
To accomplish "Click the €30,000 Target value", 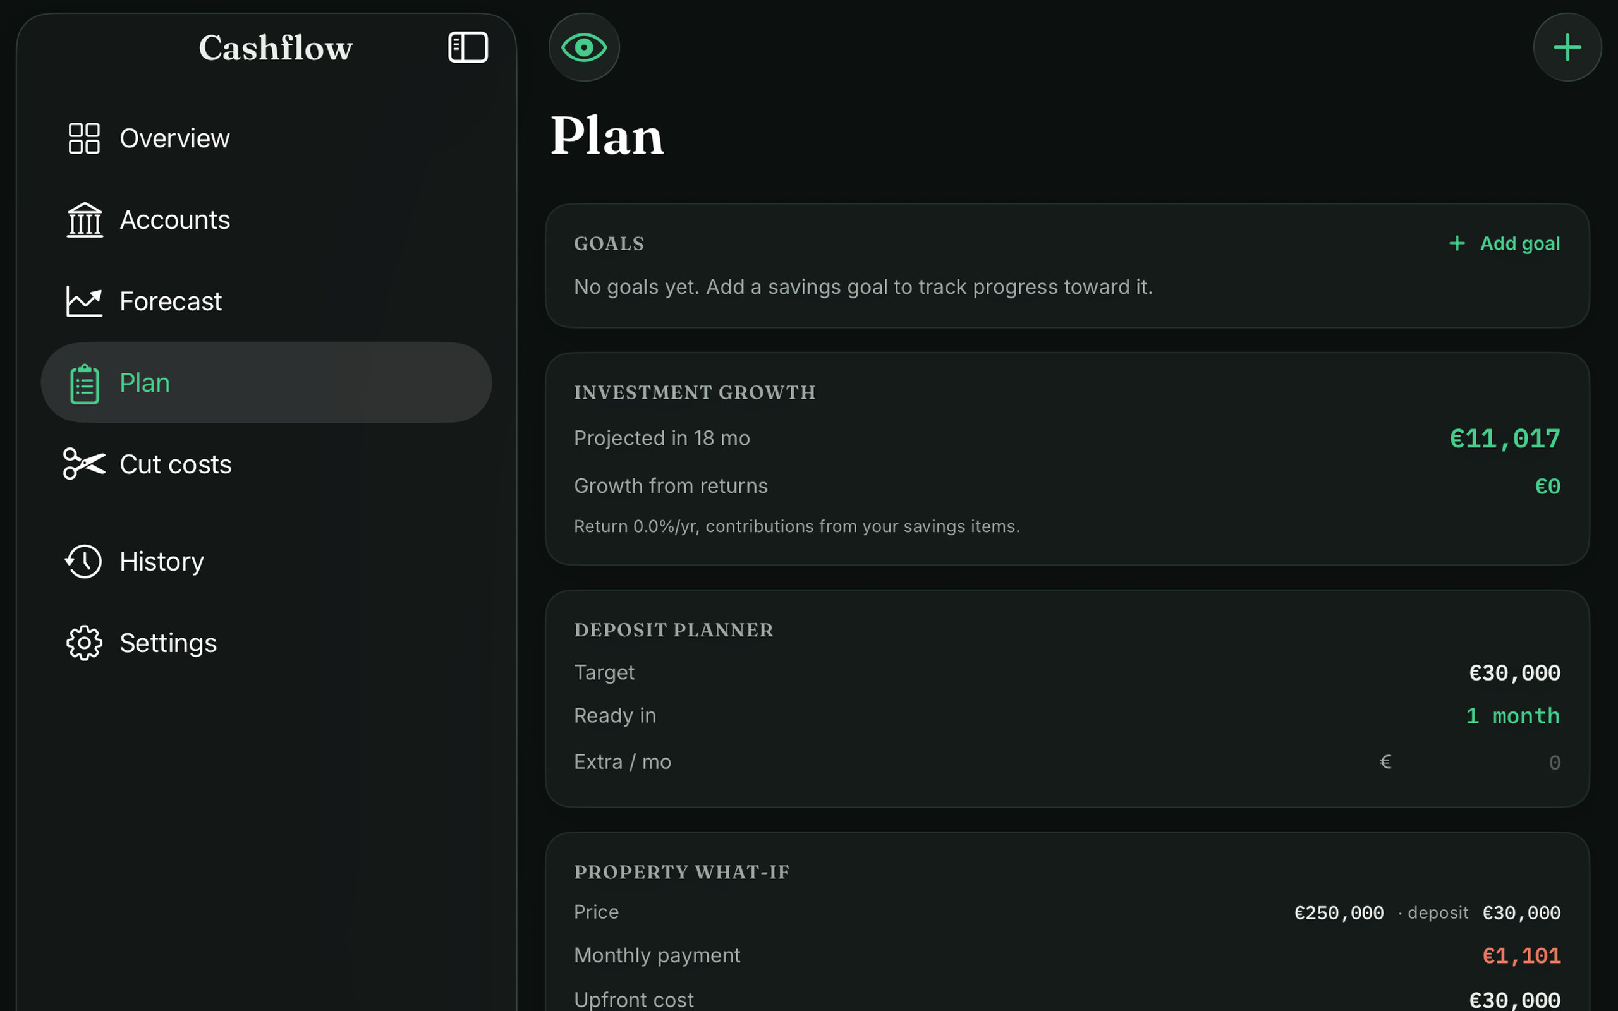I will pos(1514,673).
